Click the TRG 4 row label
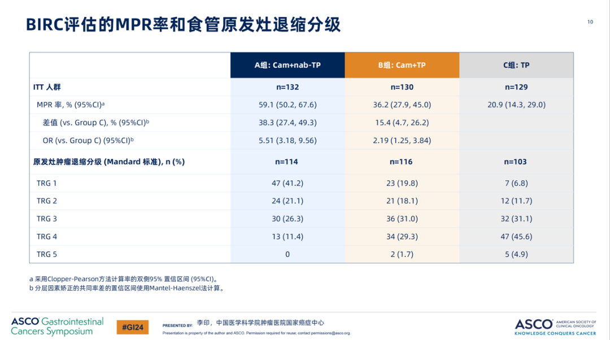This screenshot has width=610, height=340. tap(47, 237)
